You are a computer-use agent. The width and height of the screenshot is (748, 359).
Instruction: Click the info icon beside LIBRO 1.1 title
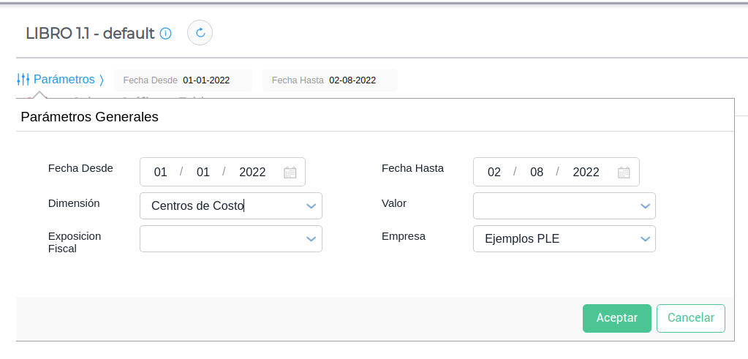coord(166,34)
